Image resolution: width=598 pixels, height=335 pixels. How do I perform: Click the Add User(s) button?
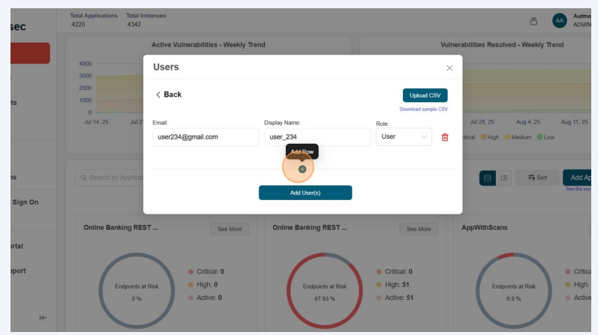[305, 193]
